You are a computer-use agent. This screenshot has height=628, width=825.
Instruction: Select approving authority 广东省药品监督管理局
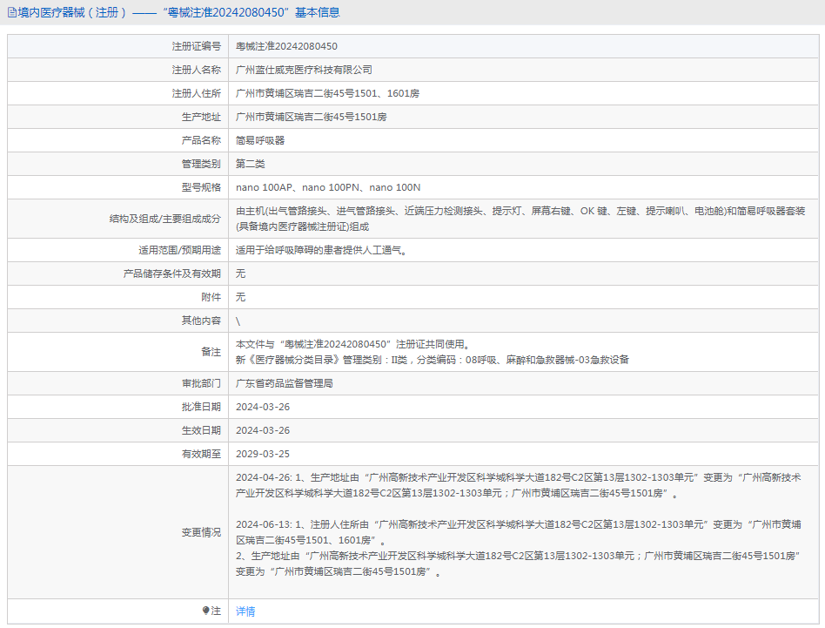point(285,384)
